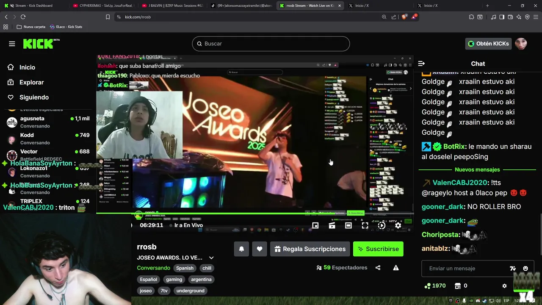Image resolution: width=542 pixels, height=305 pixels.
Task: Click the KICK logo
Action: click(41, 44)
